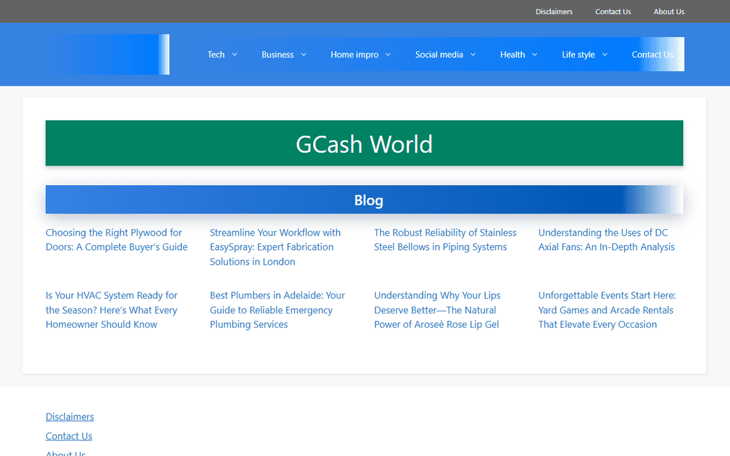The width and height of the screenshot is (730, 456).
Task: Open Contact Us in the top gray bar
Action: click(x=613, y=11)
